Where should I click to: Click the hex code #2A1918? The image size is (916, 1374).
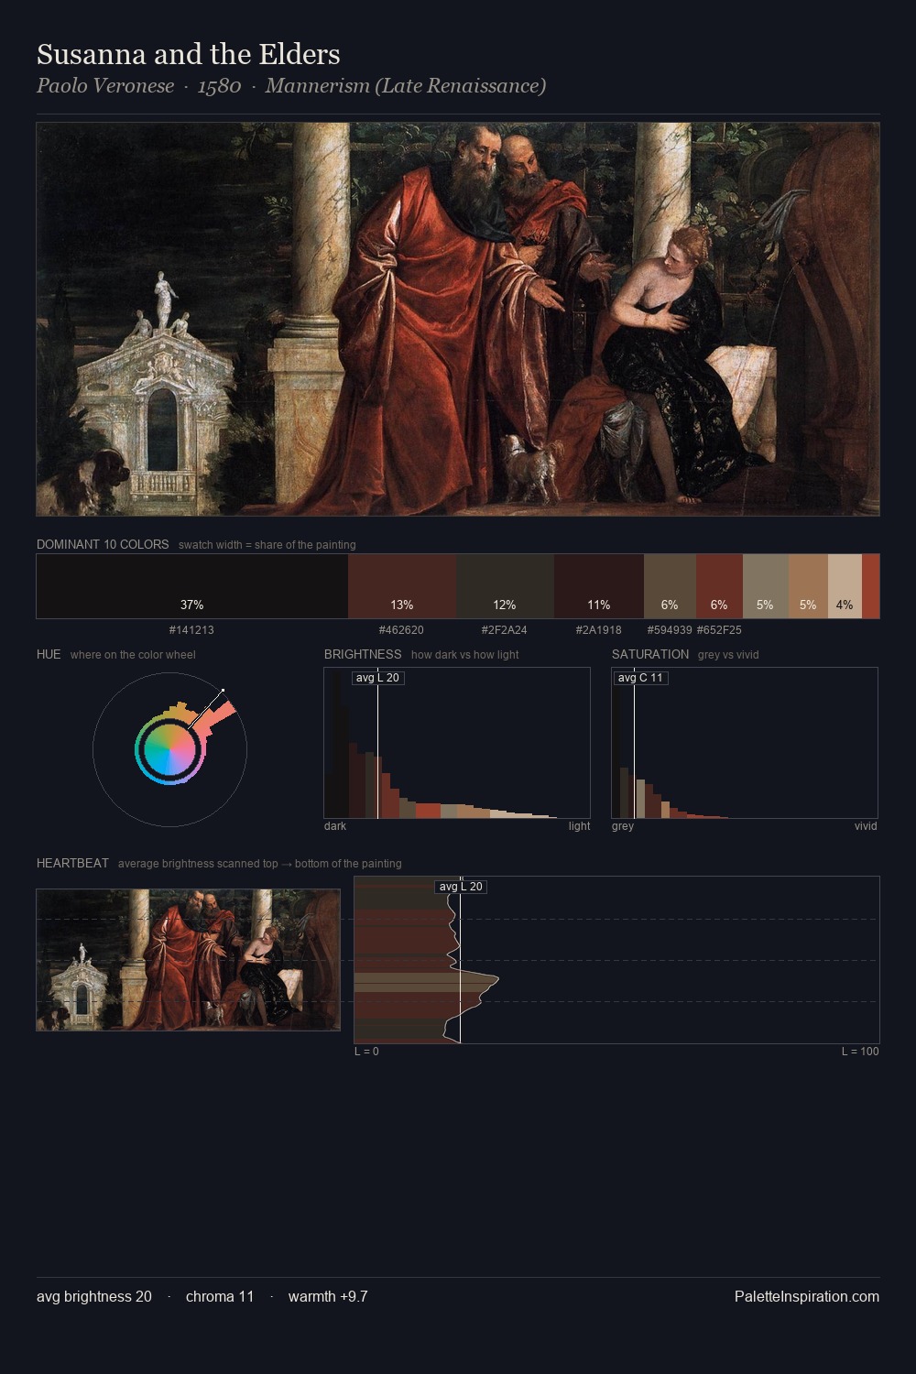tap(598, 630)
